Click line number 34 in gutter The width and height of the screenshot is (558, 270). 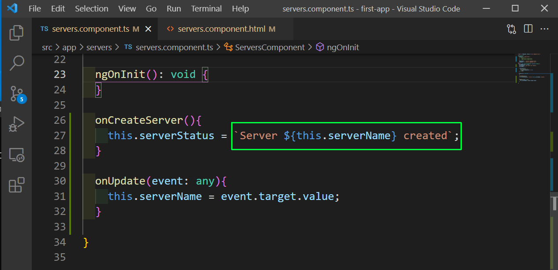point(60,242)
